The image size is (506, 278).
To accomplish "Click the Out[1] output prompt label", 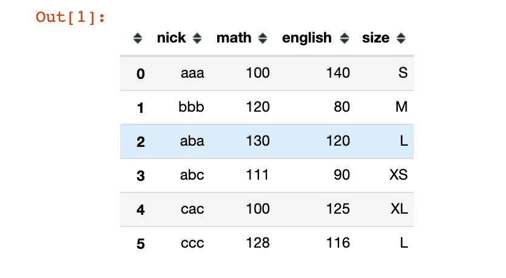I will [70, 17].
